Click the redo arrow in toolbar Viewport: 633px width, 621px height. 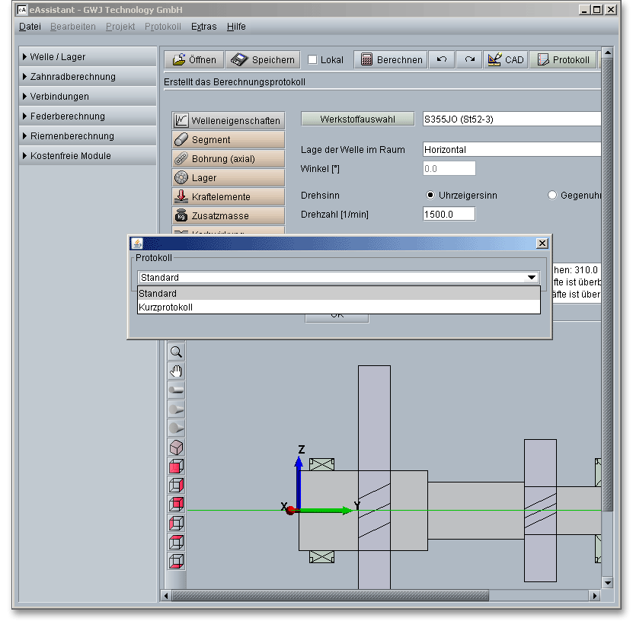469,59
